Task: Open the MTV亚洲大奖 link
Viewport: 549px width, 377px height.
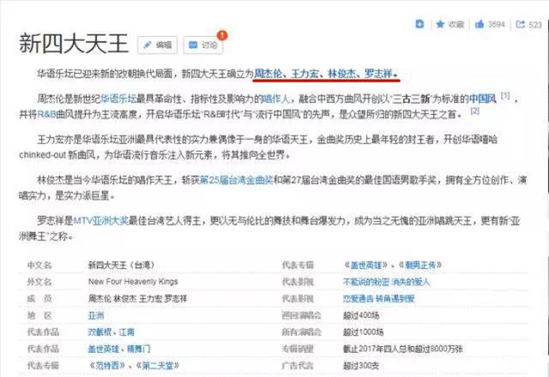Action: 101,221
